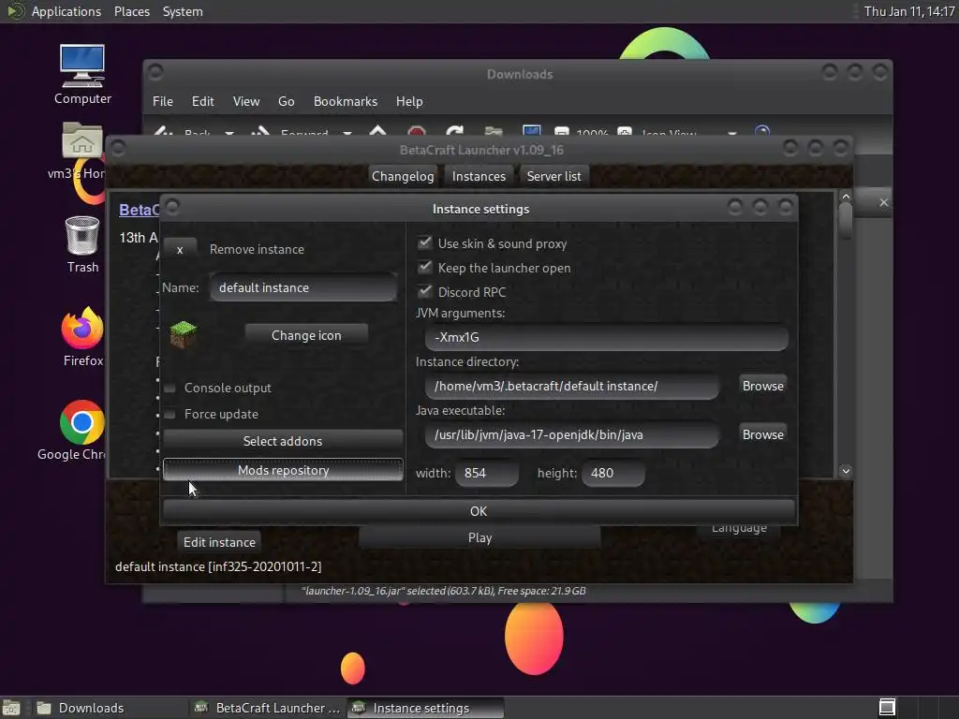Expand the Forward history dropdown arrow
The width and height of the screenshot is (959, 719).
click(347, 133)
